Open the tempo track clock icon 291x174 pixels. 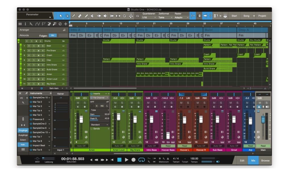coord(60,24)
